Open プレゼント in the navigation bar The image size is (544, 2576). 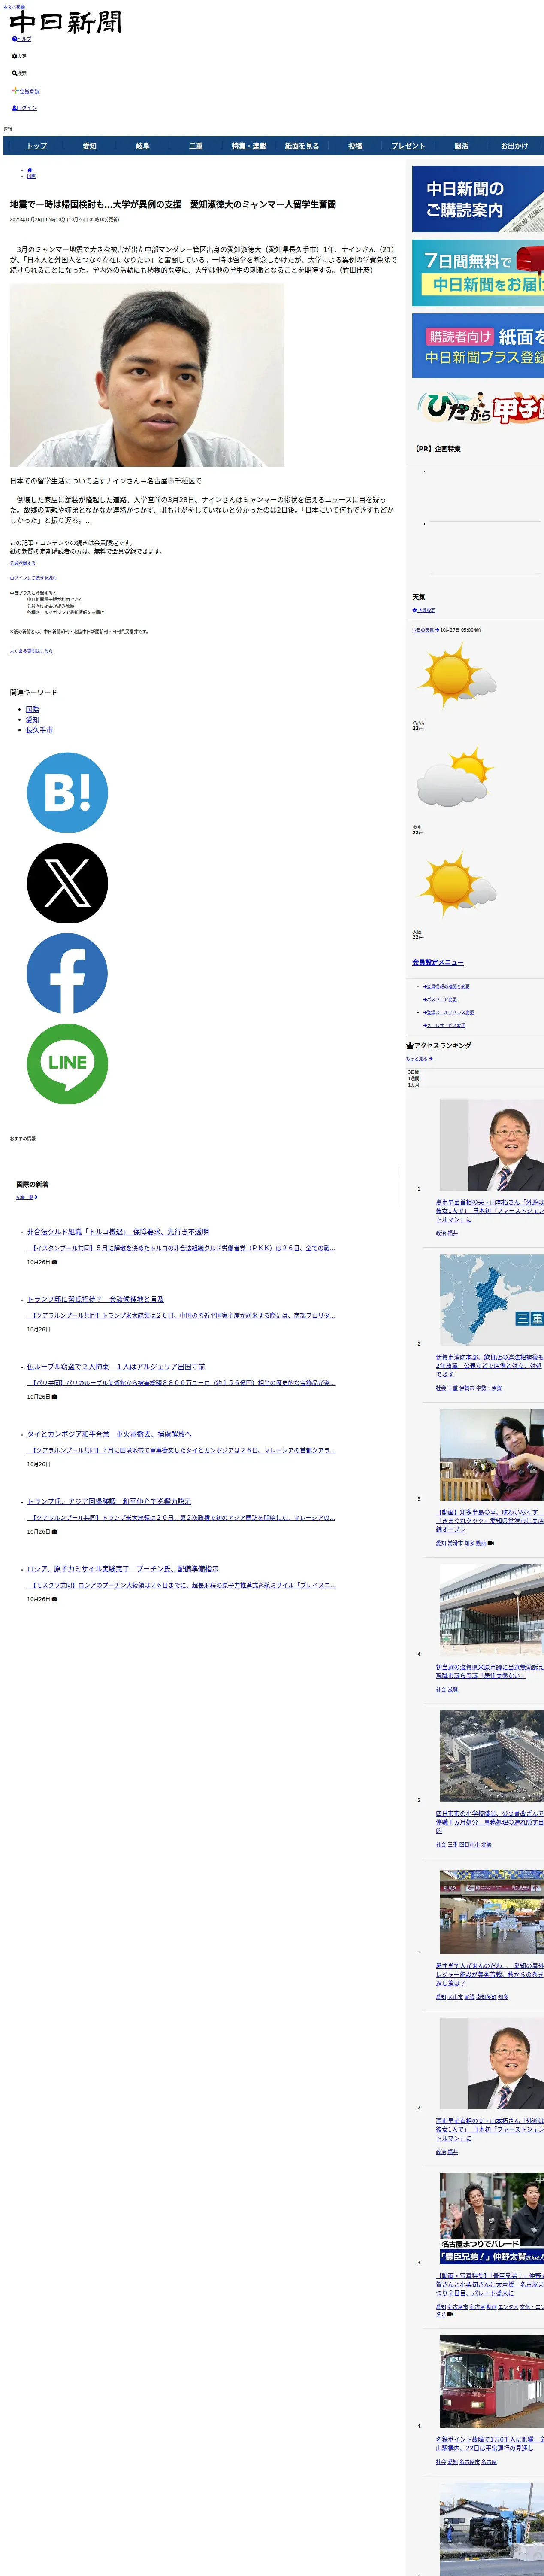pos(408,146)
